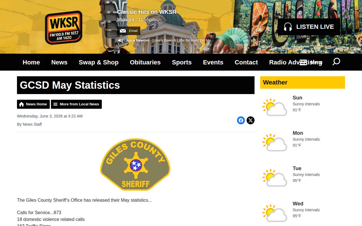The image size is (362, 226).
Task: Open Radio Advertising in navigation
Action: [x=296, y=62]
